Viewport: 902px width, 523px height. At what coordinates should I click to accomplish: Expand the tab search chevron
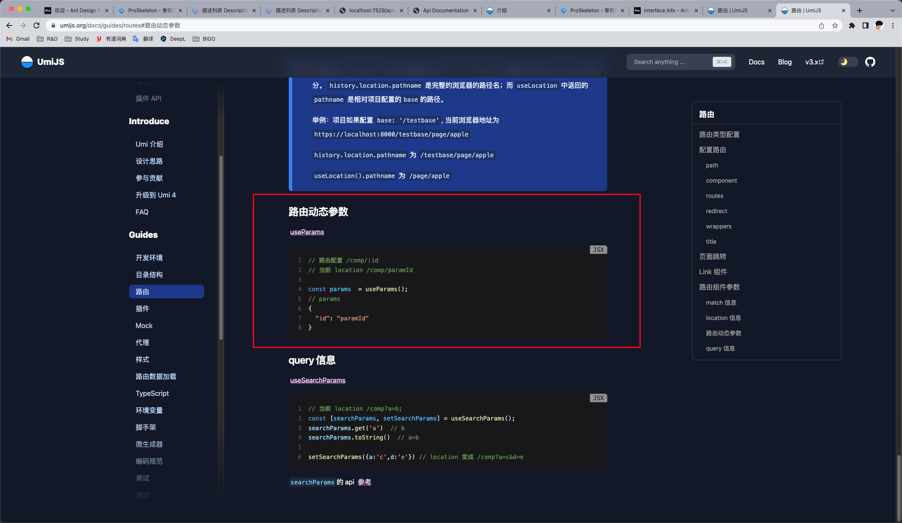(x=892, y=10)
